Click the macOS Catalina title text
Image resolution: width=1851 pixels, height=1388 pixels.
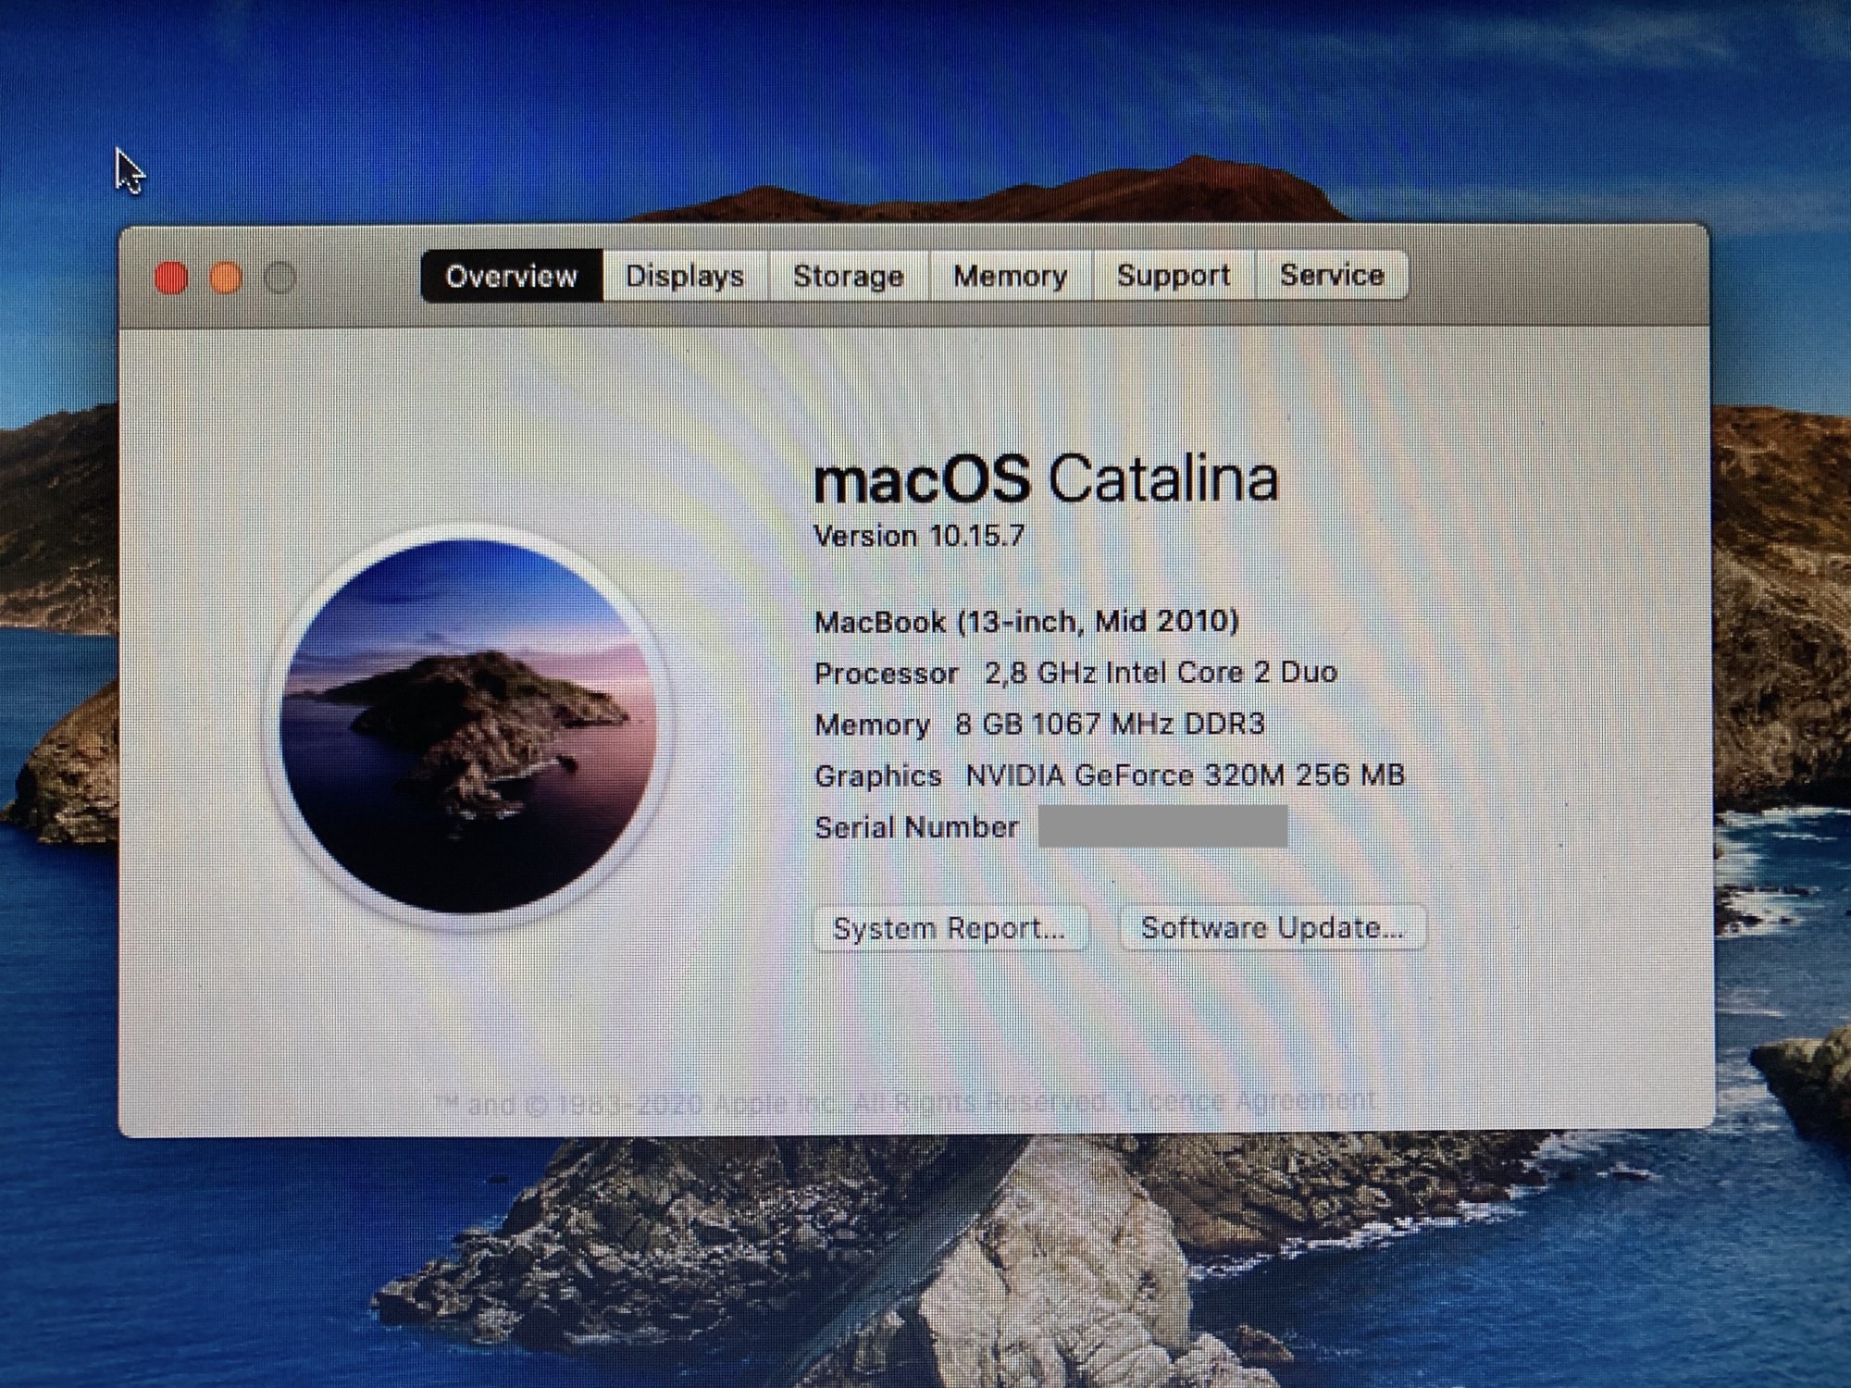point(1046,479)
